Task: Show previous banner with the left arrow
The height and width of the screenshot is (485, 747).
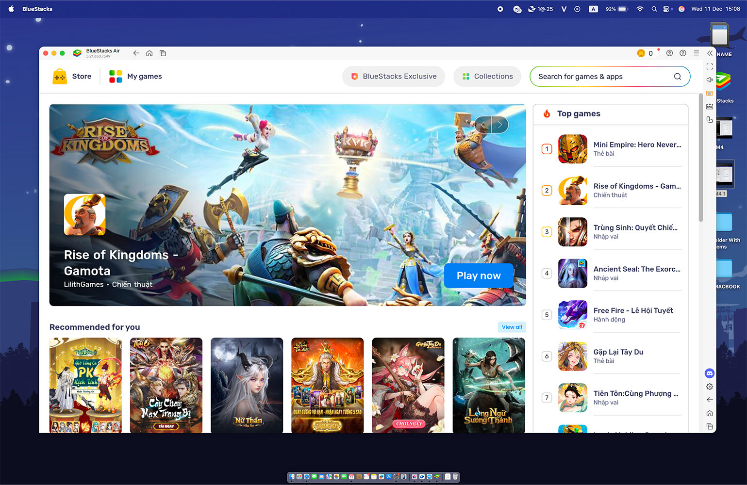Action: pyautogui.click(x=482, y=125)
